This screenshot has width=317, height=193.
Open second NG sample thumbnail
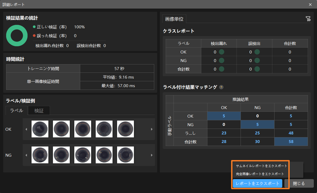(x=61, y=155)
